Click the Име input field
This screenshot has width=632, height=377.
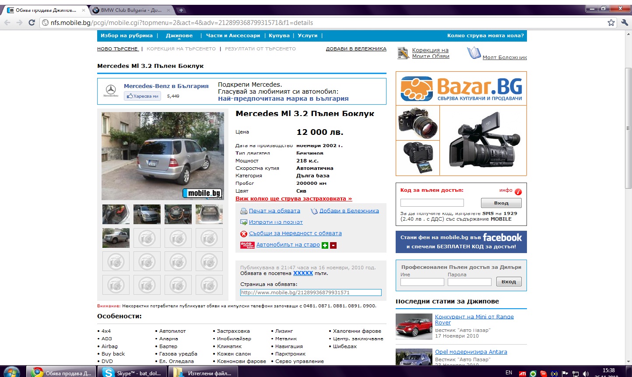tap(422, 282)
